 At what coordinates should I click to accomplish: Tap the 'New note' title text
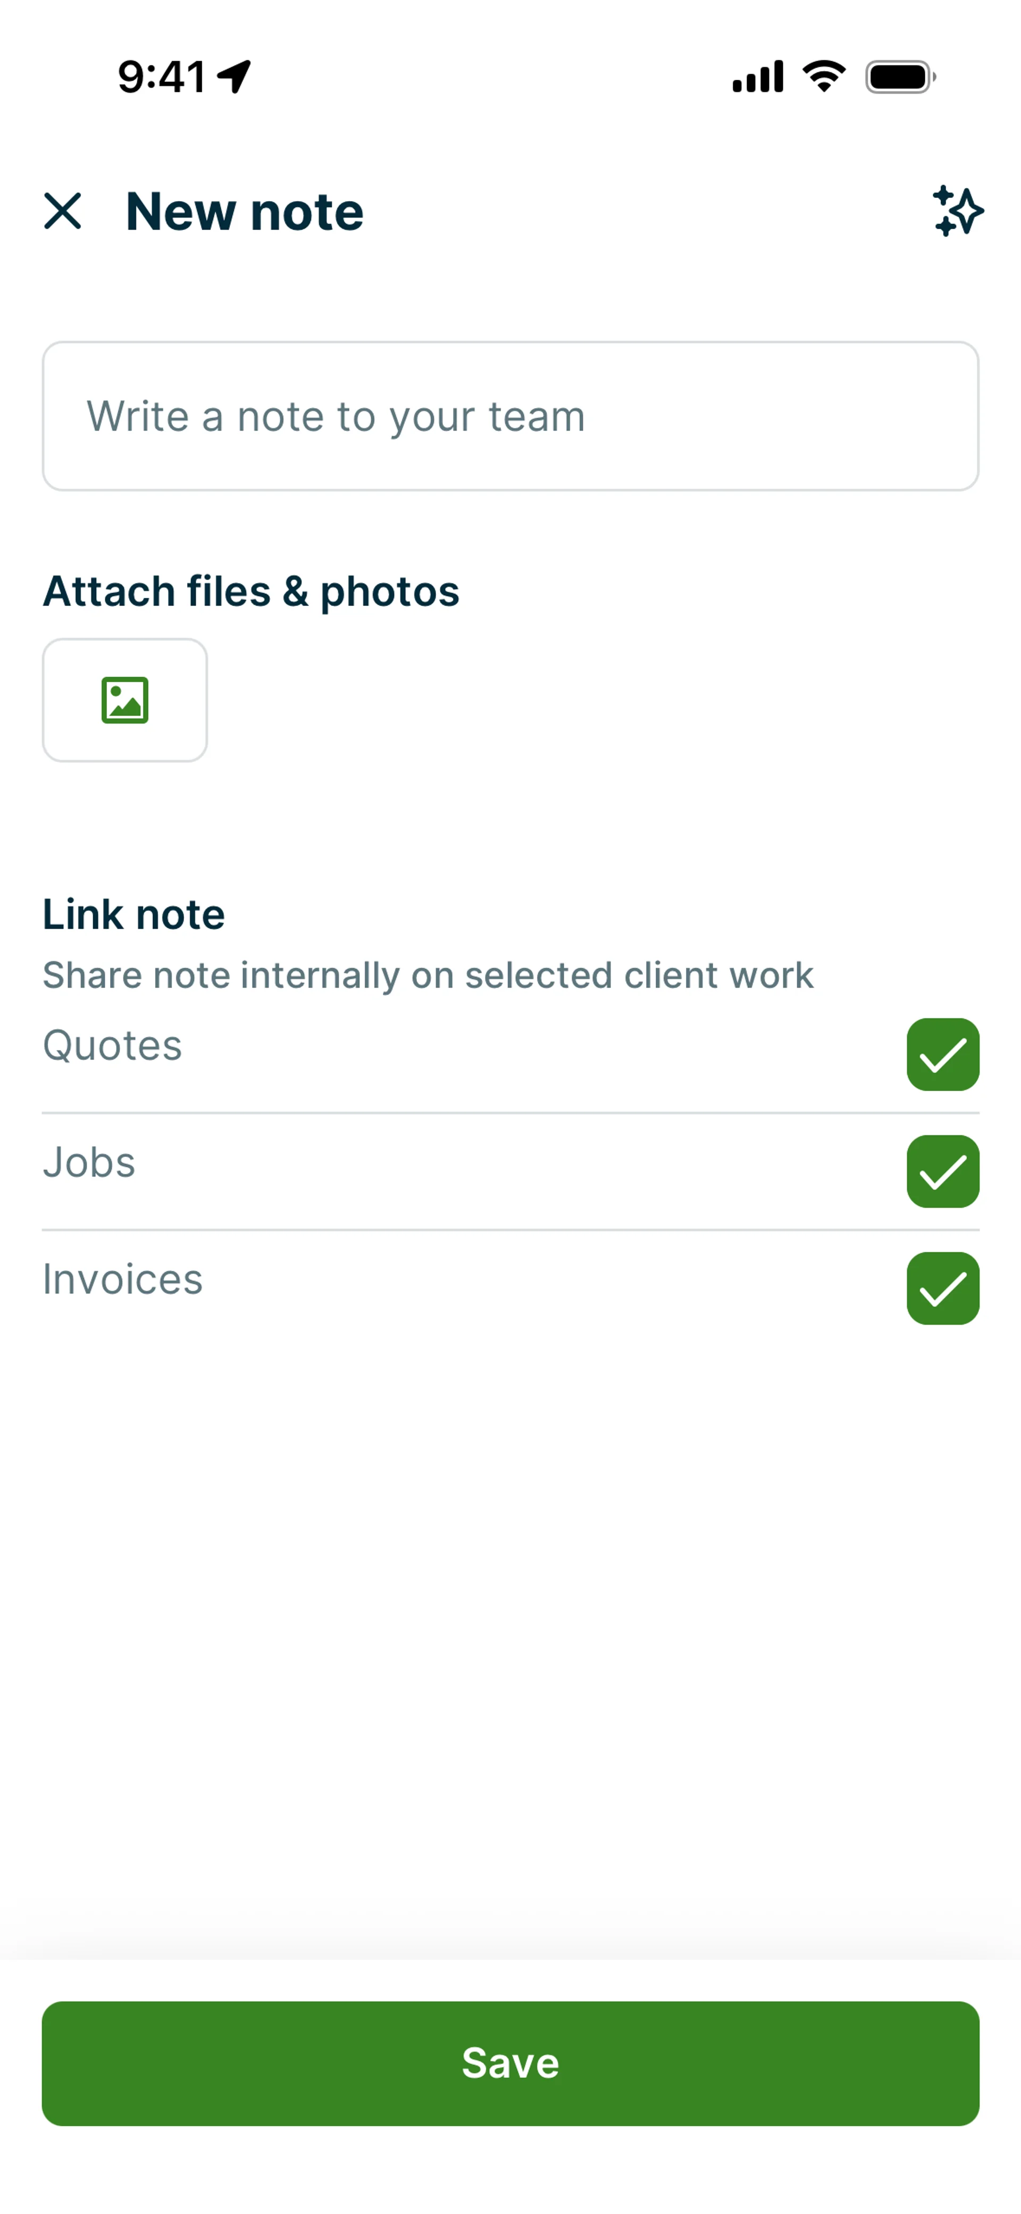(245, 211)
